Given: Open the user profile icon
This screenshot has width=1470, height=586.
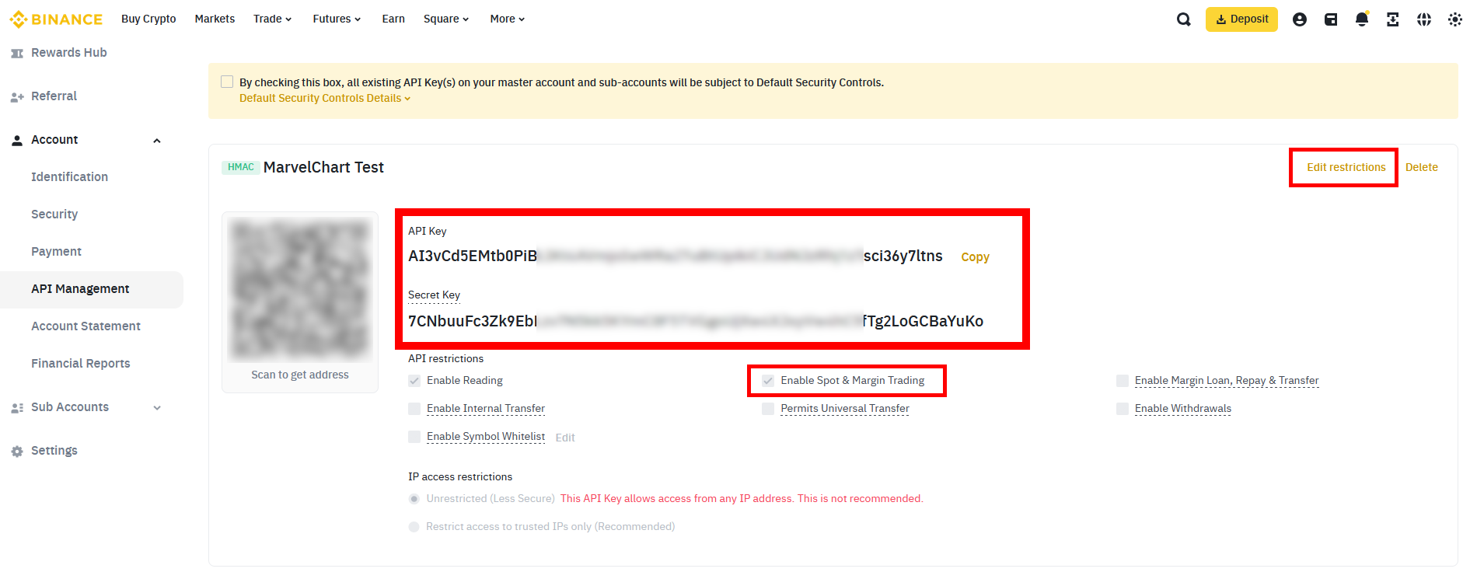Looking at the screenshot, I should coord(1299,19).
